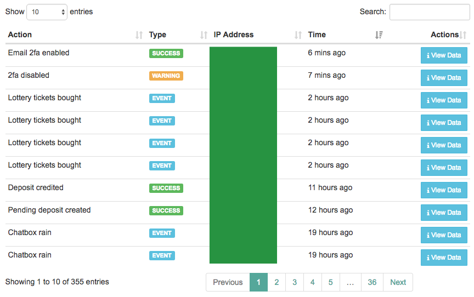Click the 11 hours ago time cell
The image size is (474, 297).
pyautogui.click(x=330, y=188)
